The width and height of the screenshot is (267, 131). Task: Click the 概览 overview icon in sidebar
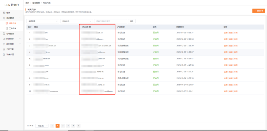(4, 13)
